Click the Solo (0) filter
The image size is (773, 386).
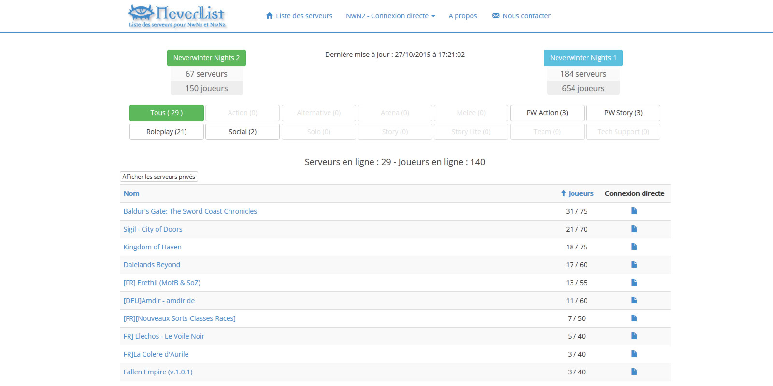coord(319,132)
